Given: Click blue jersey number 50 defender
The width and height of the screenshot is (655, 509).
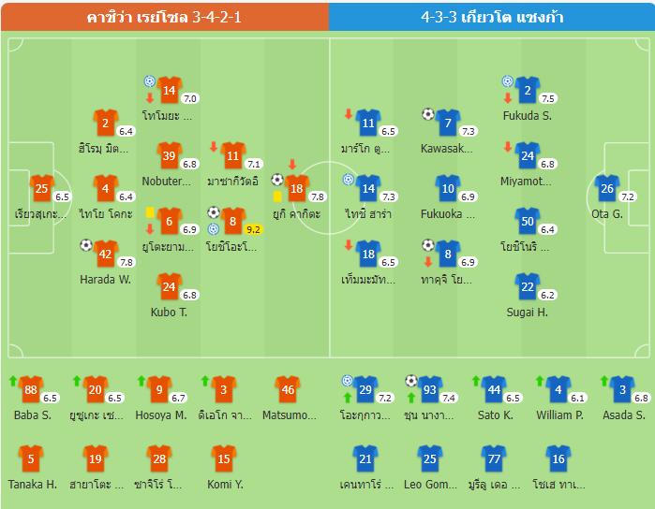Looking at the screenshot, I should (528, 221).
